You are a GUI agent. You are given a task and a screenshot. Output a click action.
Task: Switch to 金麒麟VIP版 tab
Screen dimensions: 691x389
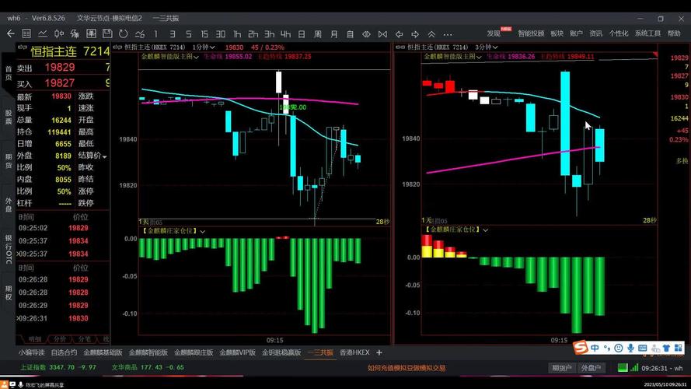[238, 352]
